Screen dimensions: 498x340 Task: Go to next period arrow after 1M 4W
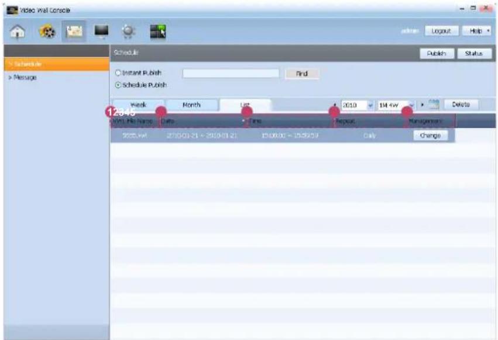422,105
